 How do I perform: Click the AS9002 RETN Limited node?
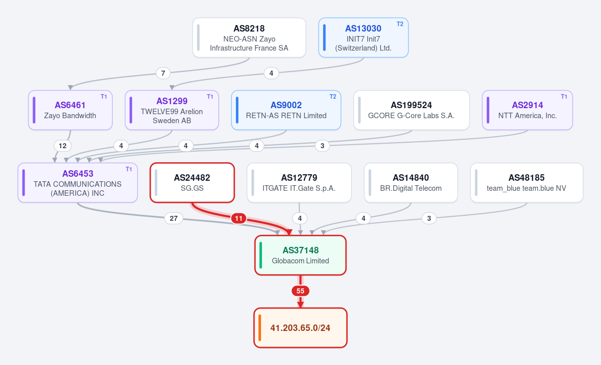coord(286,110)
